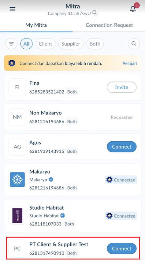The height and width of the screenshot is (261, 145).
Task: Open the filter options icon
Action: click(11, 44)
